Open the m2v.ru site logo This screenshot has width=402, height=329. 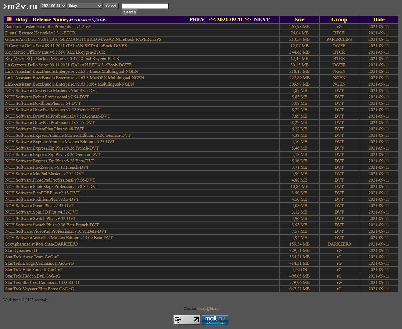click(x=20, y=6)
